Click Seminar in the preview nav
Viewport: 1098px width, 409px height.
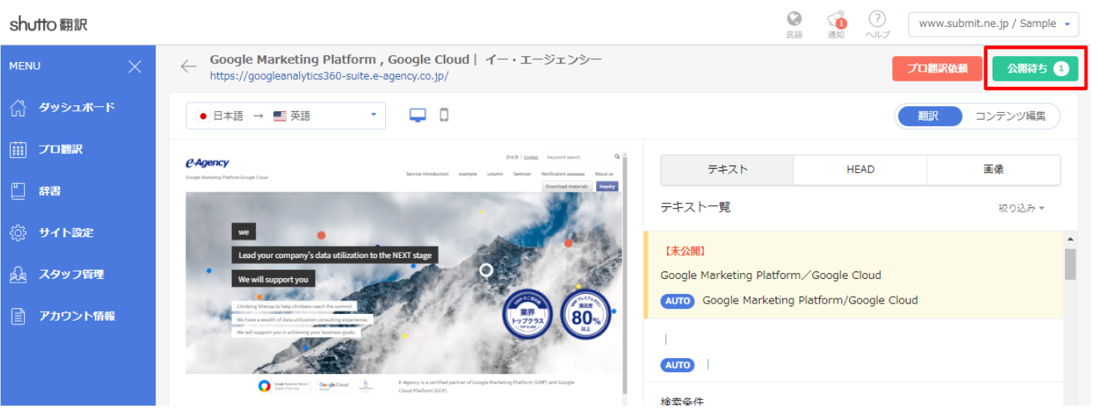click(522, 174)
